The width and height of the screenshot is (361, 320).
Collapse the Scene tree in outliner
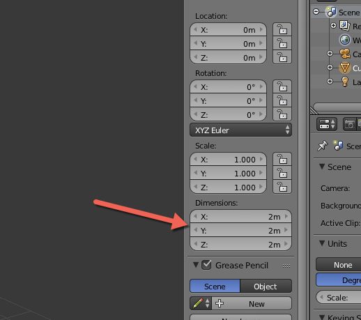[x=316, y=11]
